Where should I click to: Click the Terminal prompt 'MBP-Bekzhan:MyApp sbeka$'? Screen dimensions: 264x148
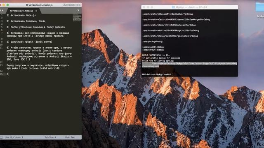point(156,74)
